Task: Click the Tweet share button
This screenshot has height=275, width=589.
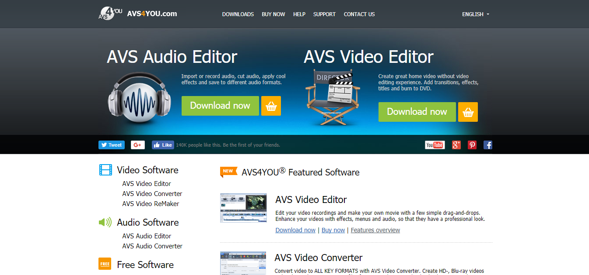Action: [111, 144]
